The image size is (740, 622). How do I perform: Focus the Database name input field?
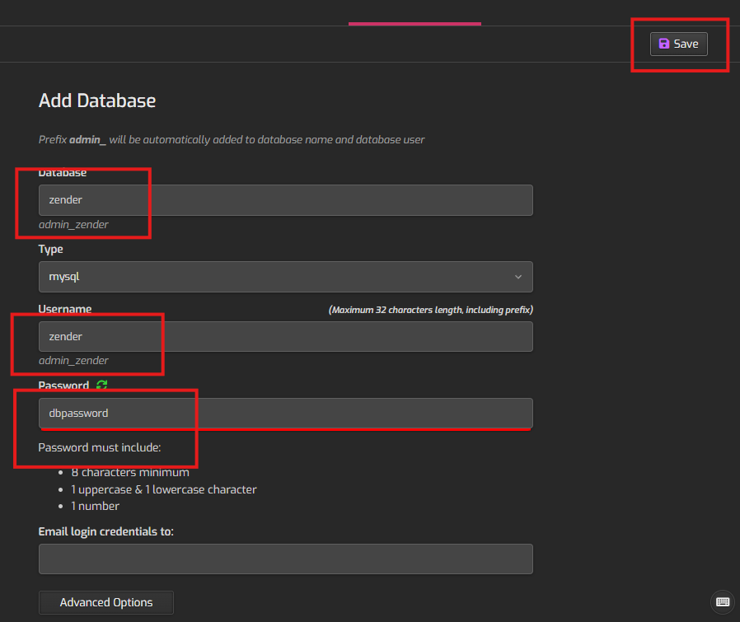coord(285,200)
